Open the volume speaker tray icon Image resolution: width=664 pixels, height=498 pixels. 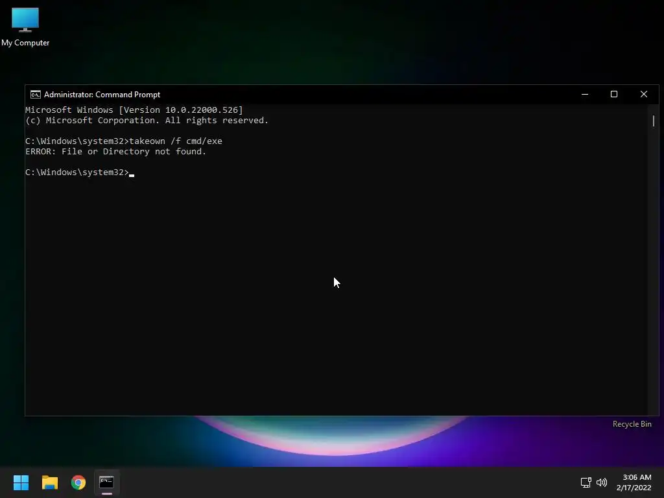(x=601, y=482)
